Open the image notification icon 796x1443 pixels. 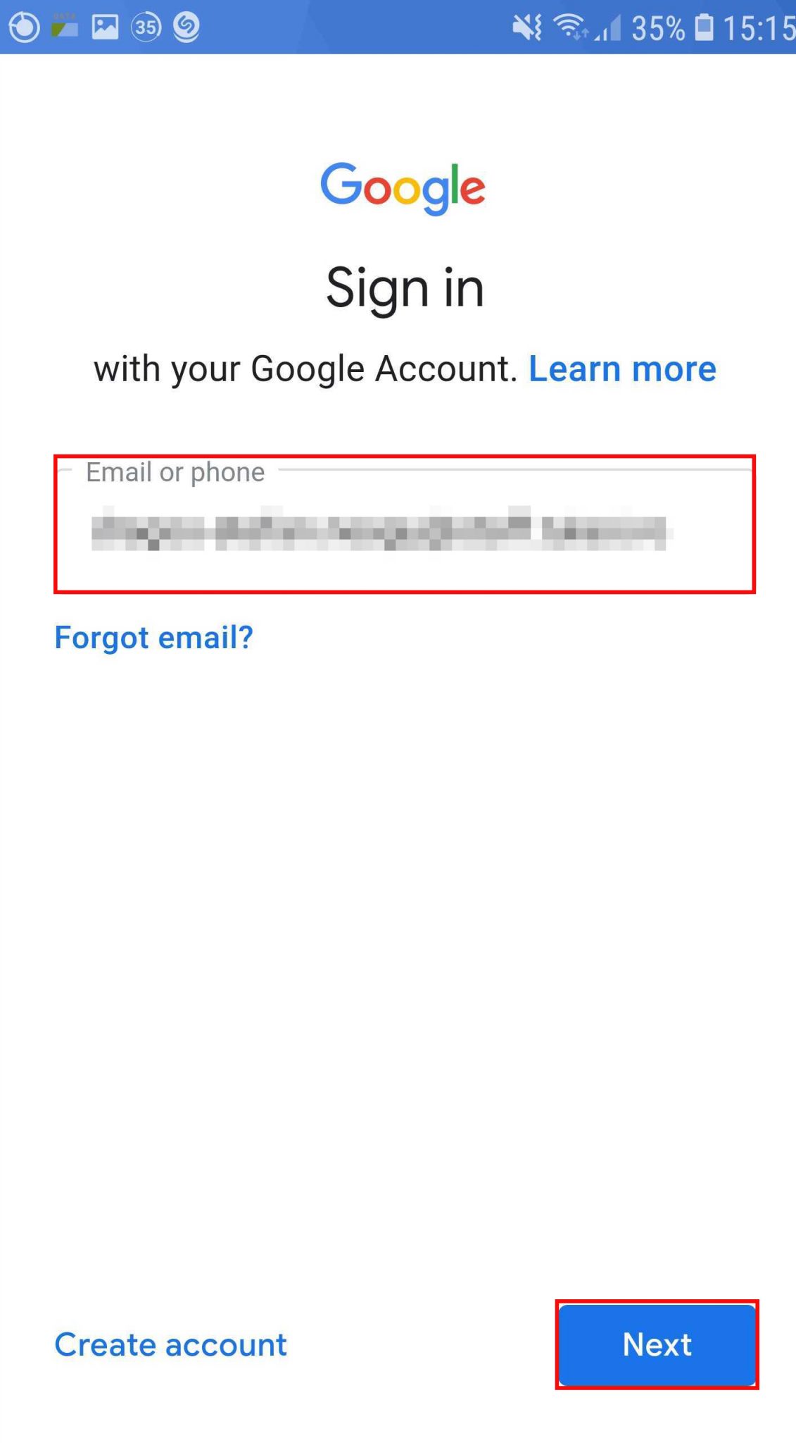(x=105, y=27)
